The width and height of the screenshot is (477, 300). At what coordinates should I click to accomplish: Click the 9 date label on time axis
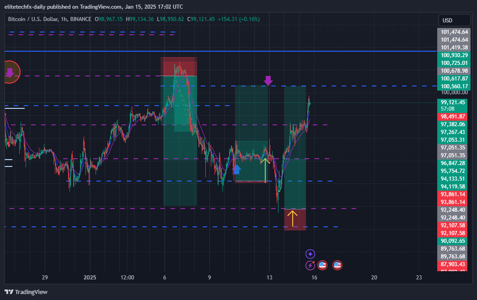pos(209,278)
